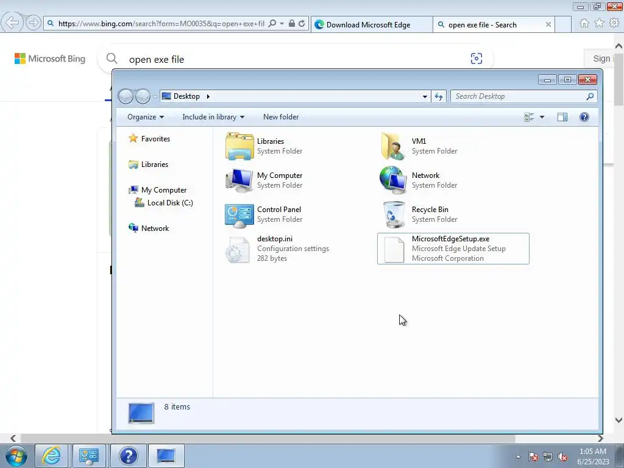
Task: Click the Bing search box text
Action: click(157, 59)
